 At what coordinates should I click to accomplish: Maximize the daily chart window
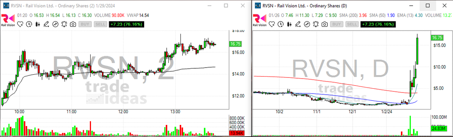[x=427, y=5]
